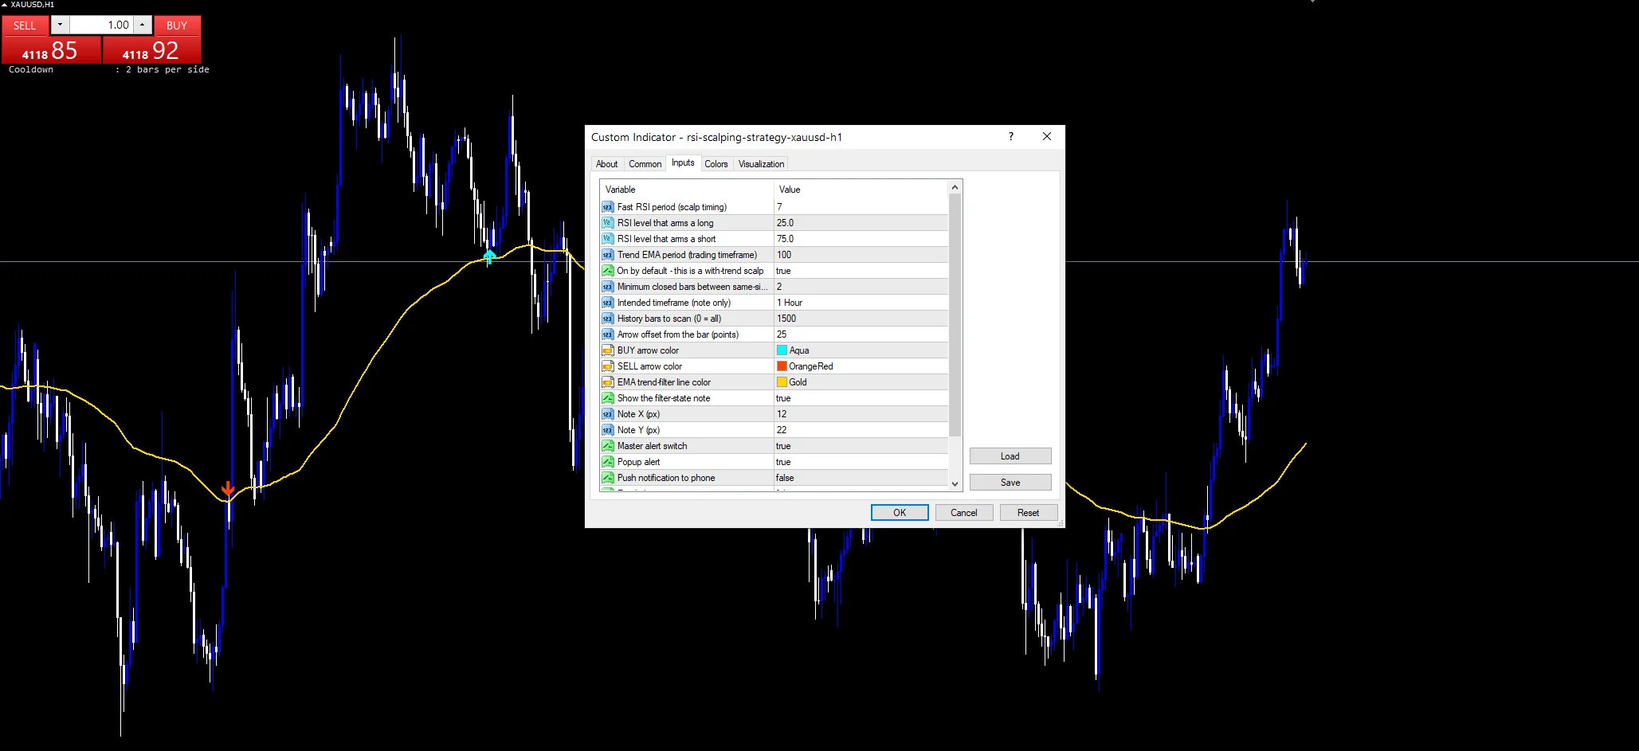Click the Note X (px) row icon
The image size is (1639, 751).
(608, 414)
